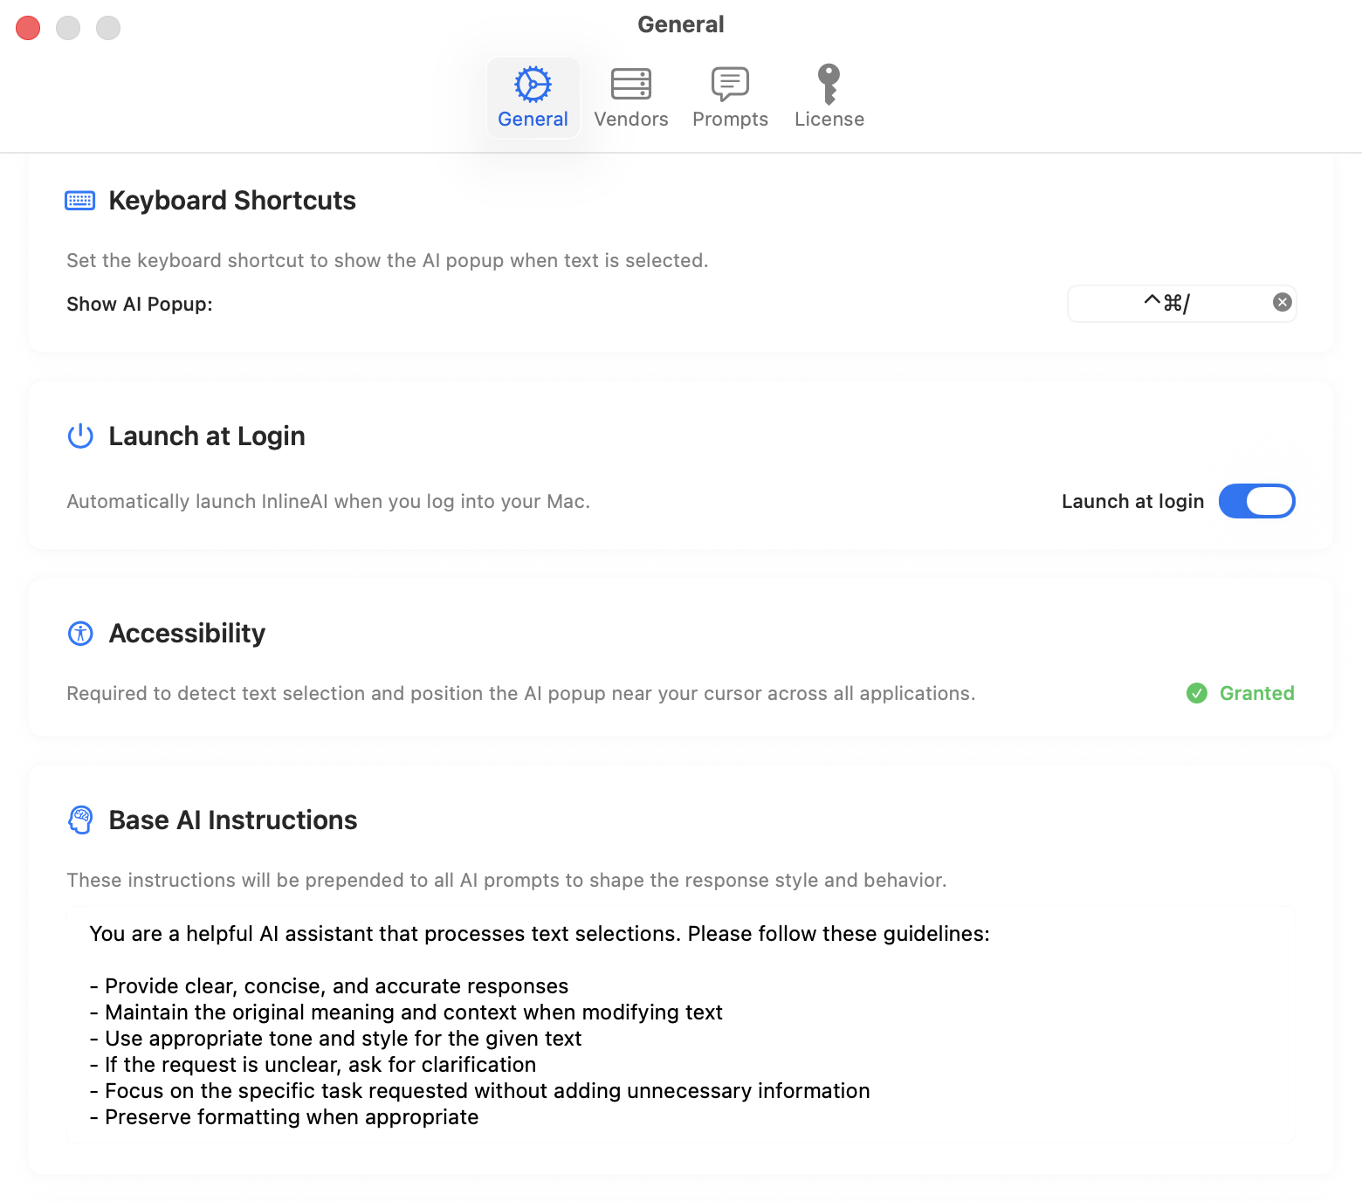The width and height of the screenshot is (1362, 1201).
Task: Click the Base AI Instructions brain icon
Action: (x=80, y=820)
